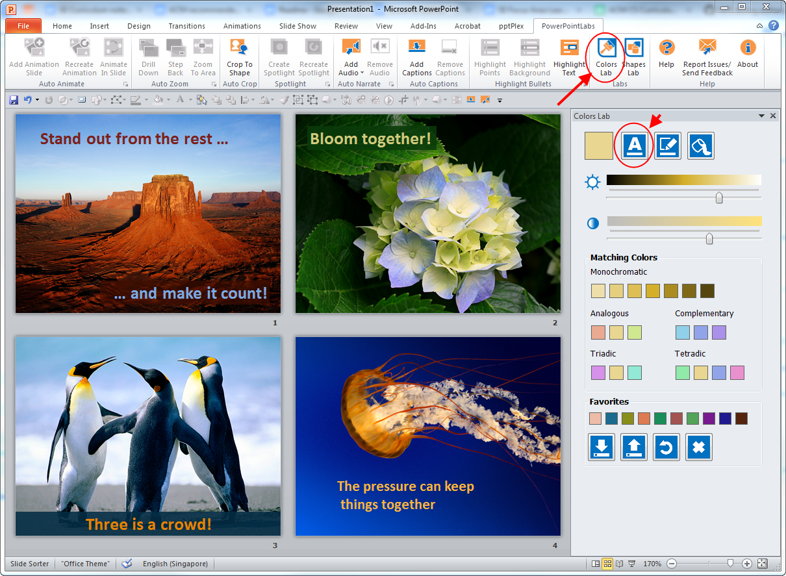Select the text color tool in Colors Lab
The width and height of the screenshot is (786, 576).
pyautogui.click(x=633, y=145)
